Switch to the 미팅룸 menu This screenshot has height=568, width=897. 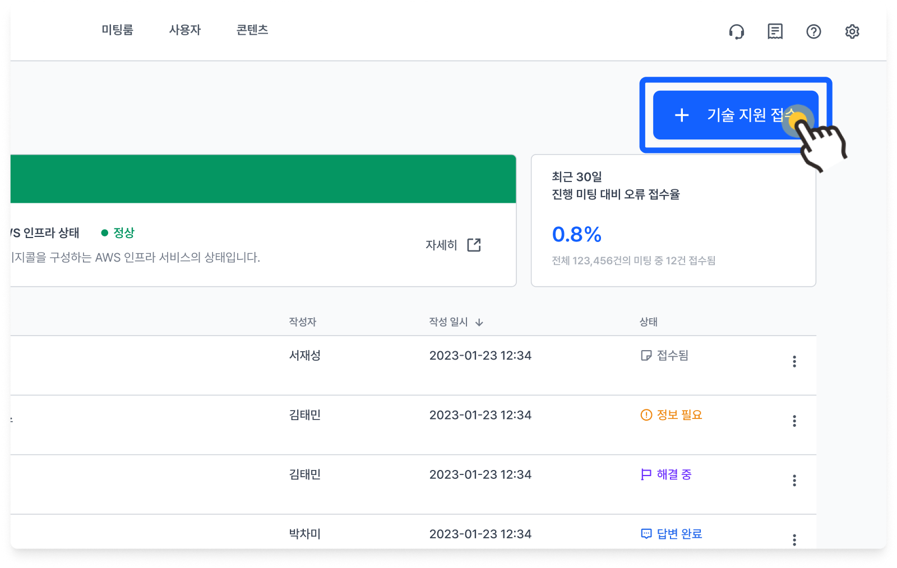[118, 30]
